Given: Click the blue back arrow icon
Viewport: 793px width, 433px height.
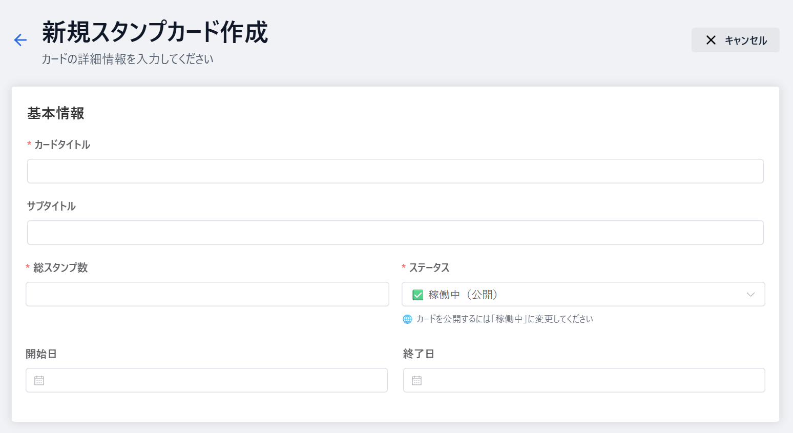Looking at the screenshot, I should (20, 40).
